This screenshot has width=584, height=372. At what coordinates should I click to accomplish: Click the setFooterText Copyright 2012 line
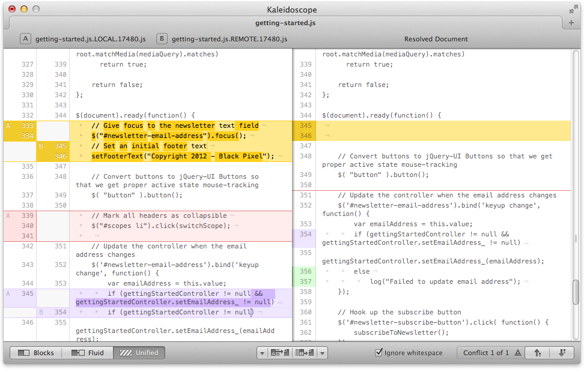(183, 156)
